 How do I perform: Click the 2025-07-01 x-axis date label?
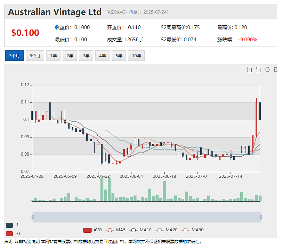click(198, 176)
